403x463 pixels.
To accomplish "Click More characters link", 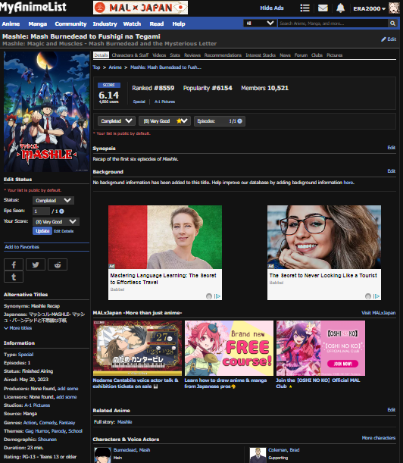I will [x=379, y=438].
